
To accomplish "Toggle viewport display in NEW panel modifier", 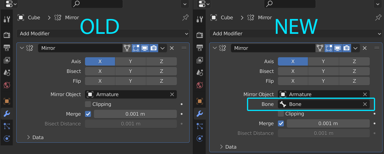I will (x=338, y=48).
